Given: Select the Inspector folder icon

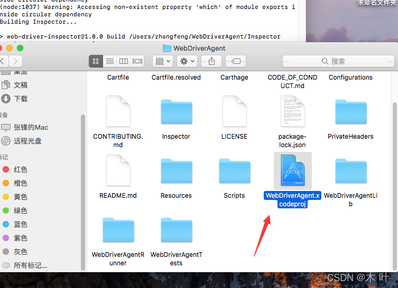Looking at the screenshot, I should pyautogui.click(x=177, y=112).
